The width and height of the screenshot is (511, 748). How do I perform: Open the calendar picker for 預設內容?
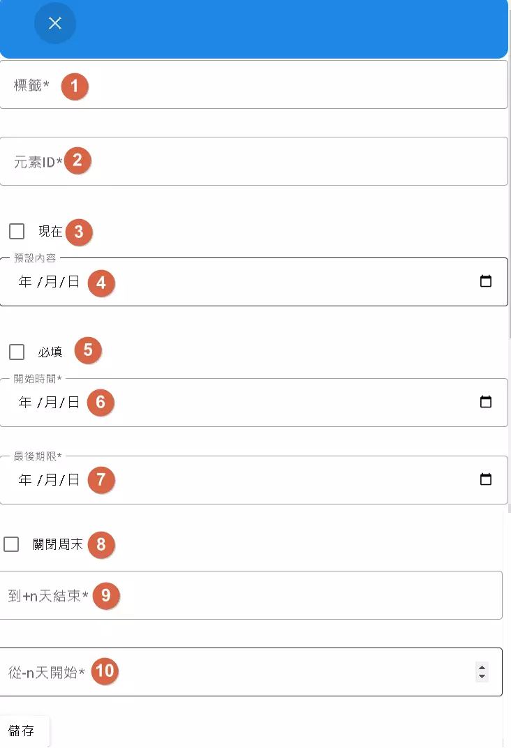pyautogui.click(x=487, y=281)
